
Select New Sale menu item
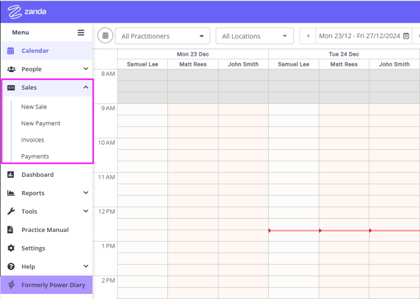point(34,107)
